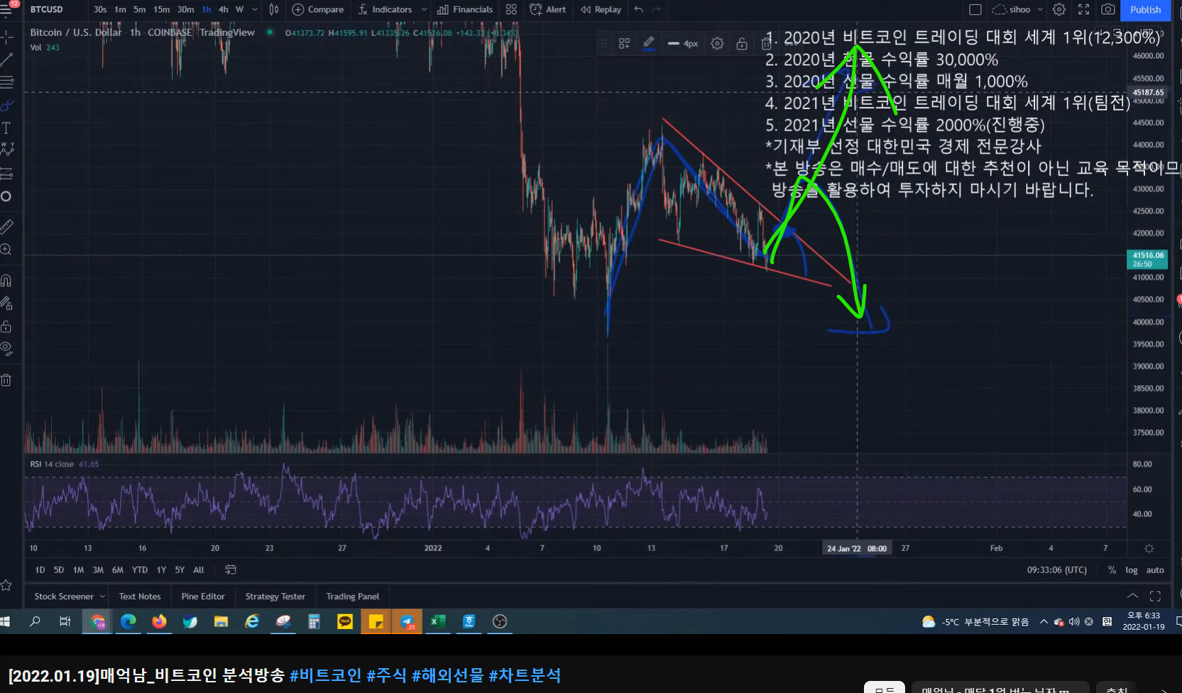This screenshot has height=693, width=1182.
Task: Expand the Stock Screener dropdown arrow
Action: point(102,597)
